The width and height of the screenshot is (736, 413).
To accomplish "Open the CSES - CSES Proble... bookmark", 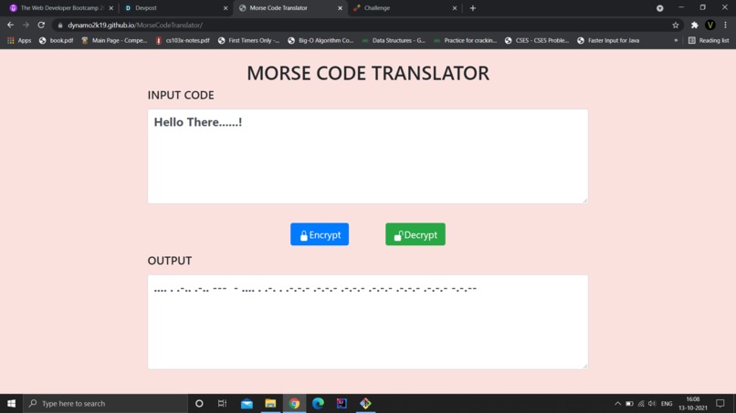I will coord(537,41).
